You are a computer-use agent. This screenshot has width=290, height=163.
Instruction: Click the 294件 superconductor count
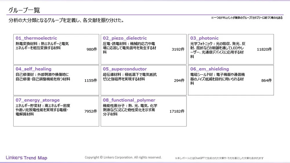[179, 80]
